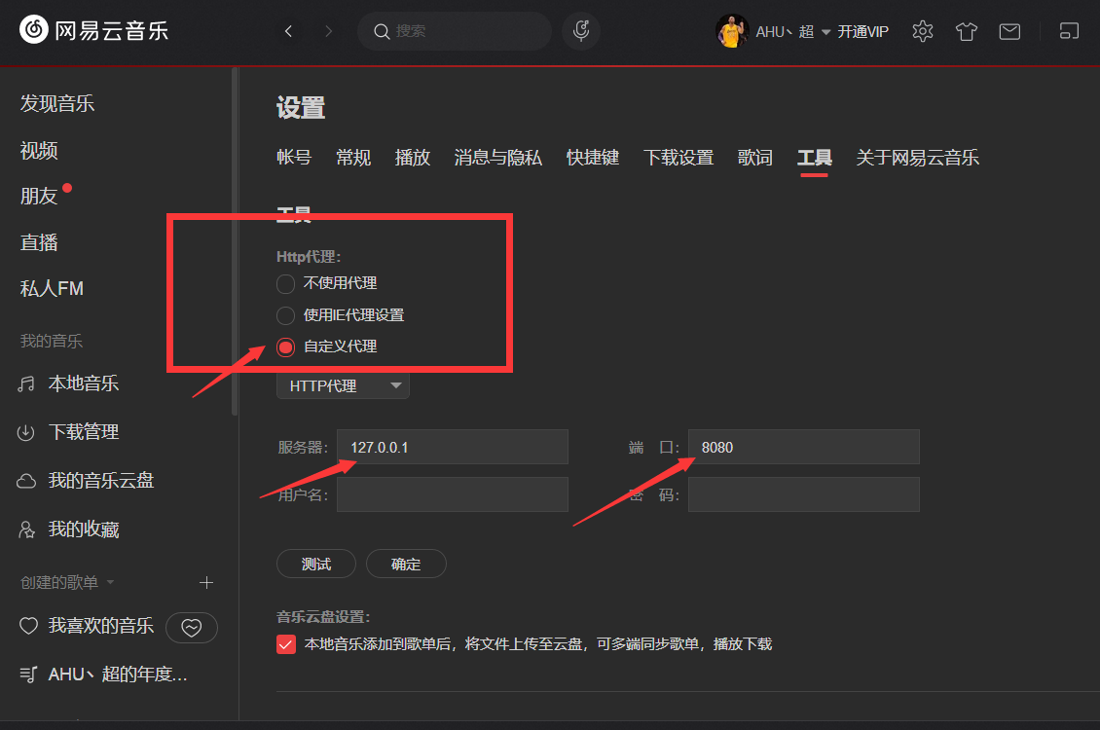Add new playlist with plus icon

(x=206, y=582)
